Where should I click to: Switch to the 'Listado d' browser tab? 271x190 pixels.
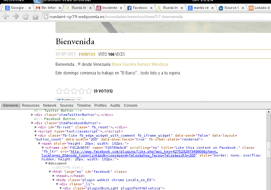pyautogui.click(x=259, y=8)
